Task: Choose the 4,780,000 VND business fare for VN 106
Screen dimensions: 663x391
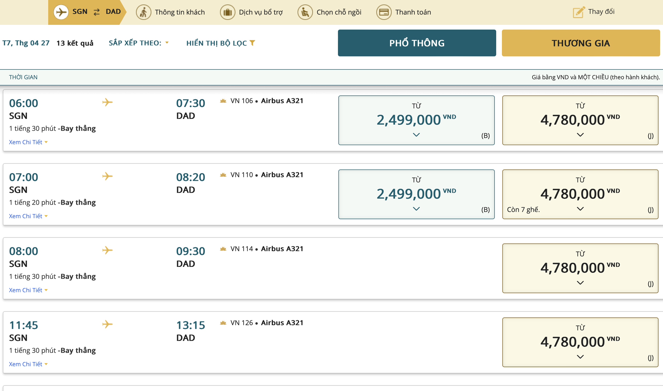Action: coord(580,120)
